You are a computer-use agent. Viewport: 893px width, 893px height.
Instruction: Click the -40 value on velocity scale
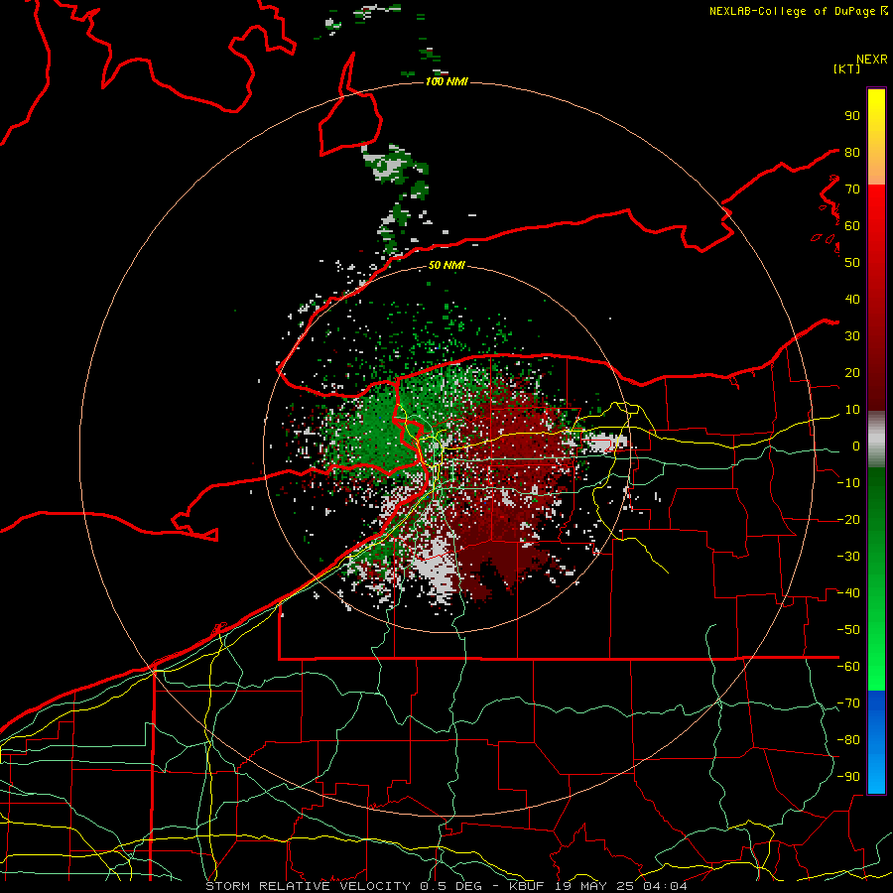coord(848,593)
